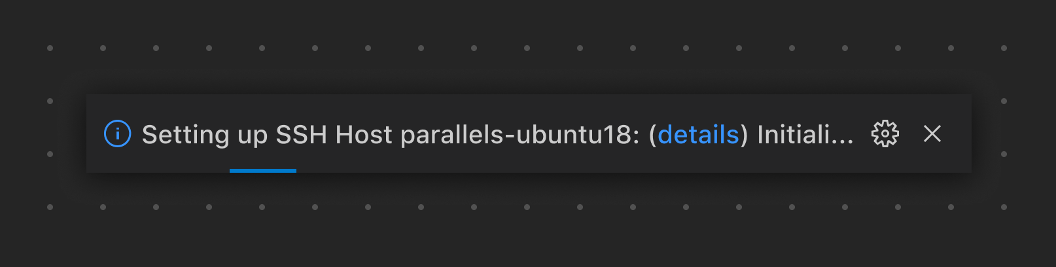The width and height of the screenshot is (1056, 267).
Task: Click the closing parenthesis after "details"
Action: [744, 134]
